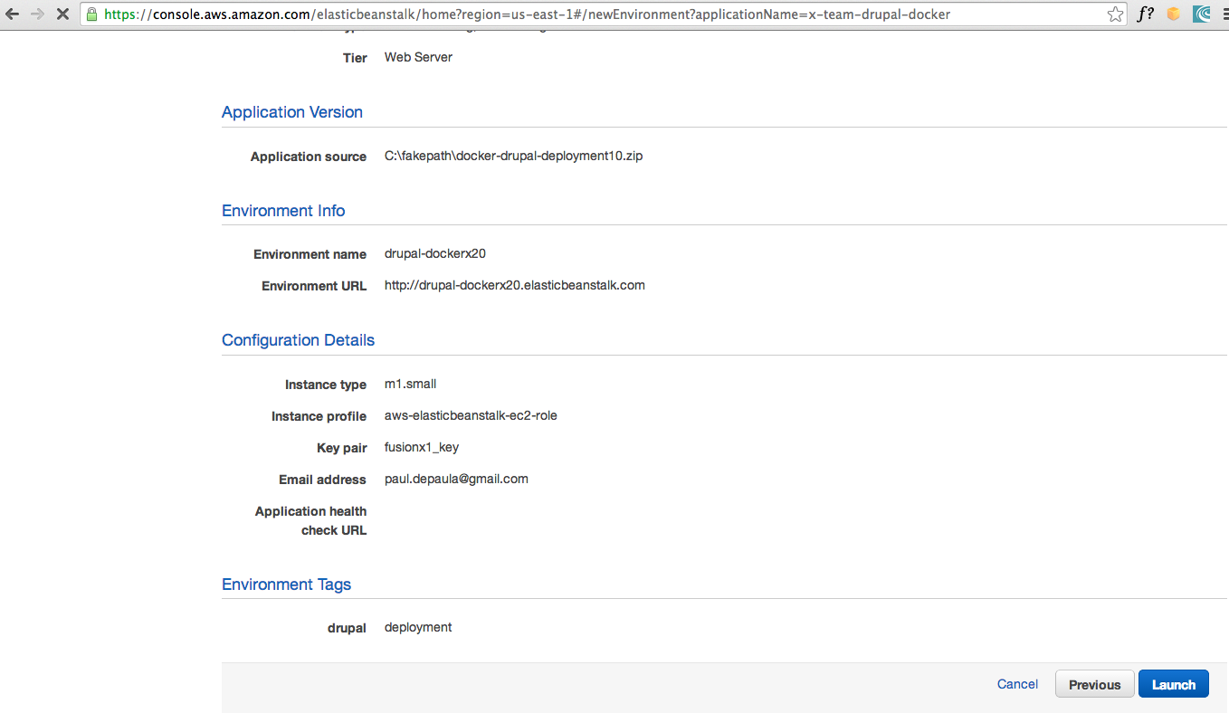Image resolution: width=1229 pixels, height=713 pixels.
Task: Focus the AWS console address bar
Action: click(603, 14)
